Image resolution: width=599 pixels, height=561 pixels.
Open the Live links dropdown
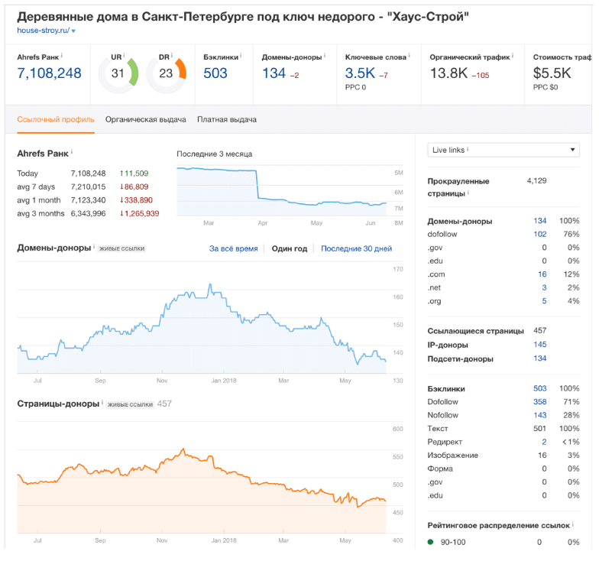(x=503, y=150)
